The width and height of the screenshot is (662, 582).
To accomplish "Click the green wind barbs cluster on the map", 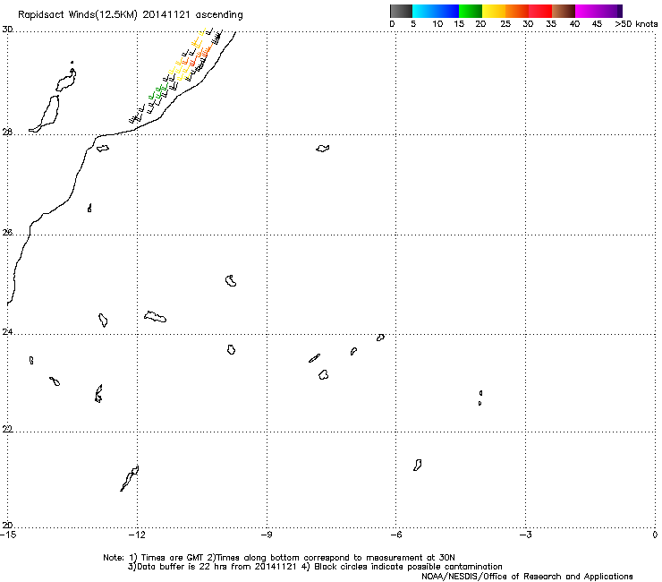I will pos(158,92).
